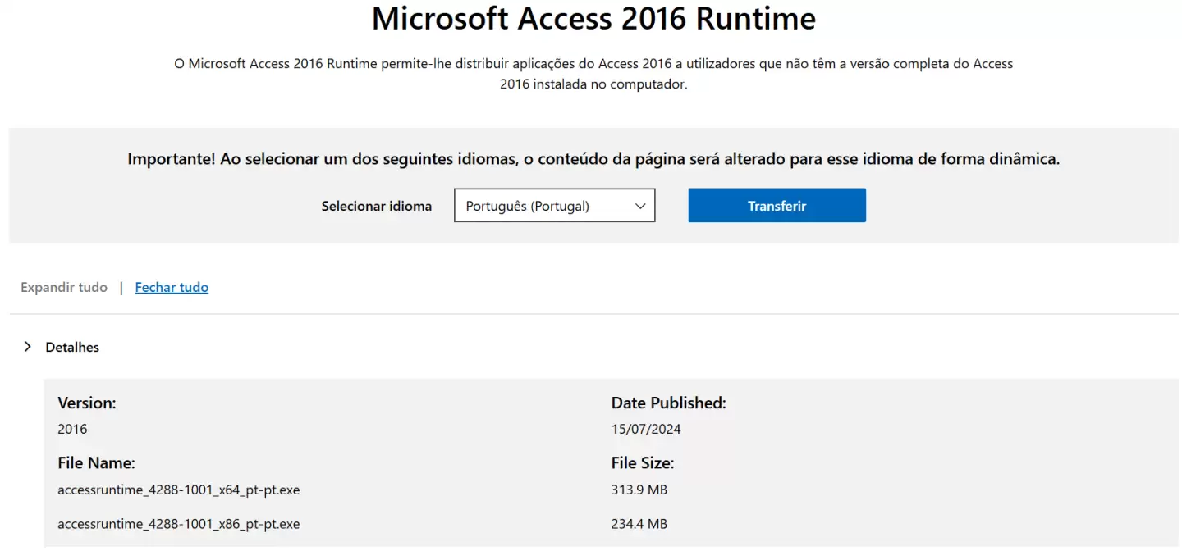Click the date published value 15/07/2024
Image resolution: width=1182 pixels, height=551 pixels.
click(x=646, y=429)
